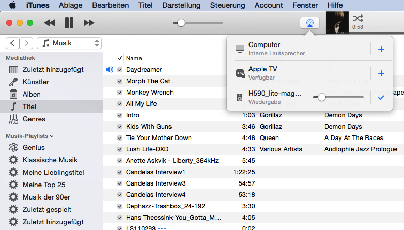Click the Adele album artwork thumbnail
404x230 pixels.
point(337,23)
